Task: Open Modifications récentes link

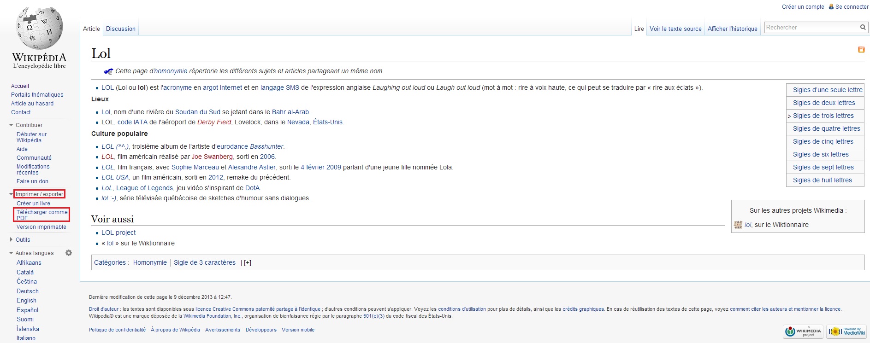Action: 33,169
